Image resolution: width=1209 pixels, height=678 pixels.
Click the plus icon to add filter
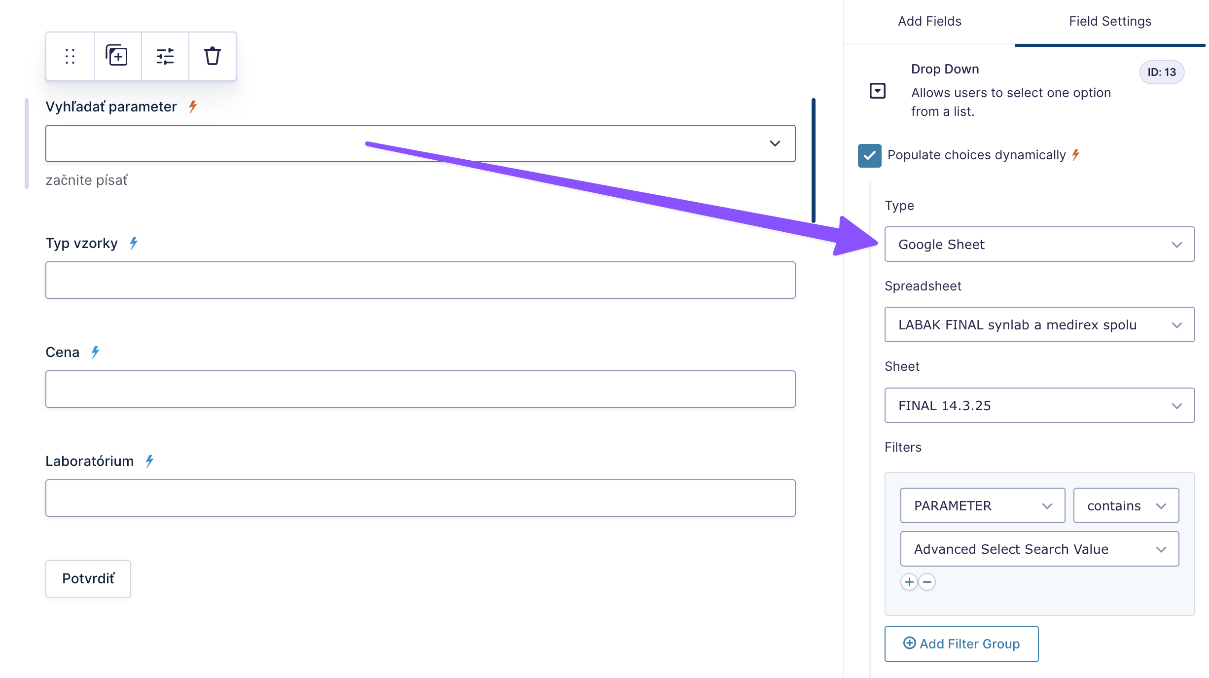point(909,582)
